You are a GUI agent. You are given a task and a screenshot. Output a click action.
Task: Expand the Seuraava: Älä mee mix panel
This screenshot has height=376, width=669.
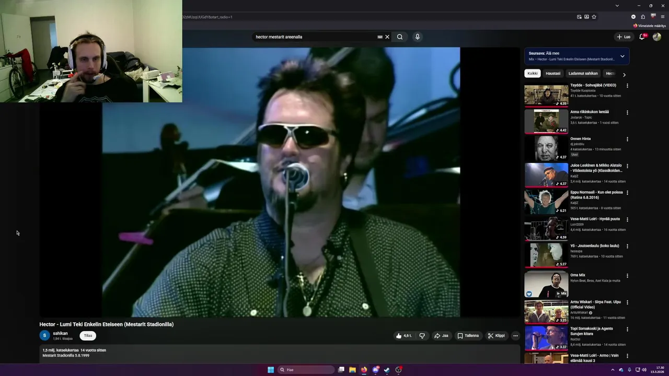pyautogui.click(x=622, y=56)
